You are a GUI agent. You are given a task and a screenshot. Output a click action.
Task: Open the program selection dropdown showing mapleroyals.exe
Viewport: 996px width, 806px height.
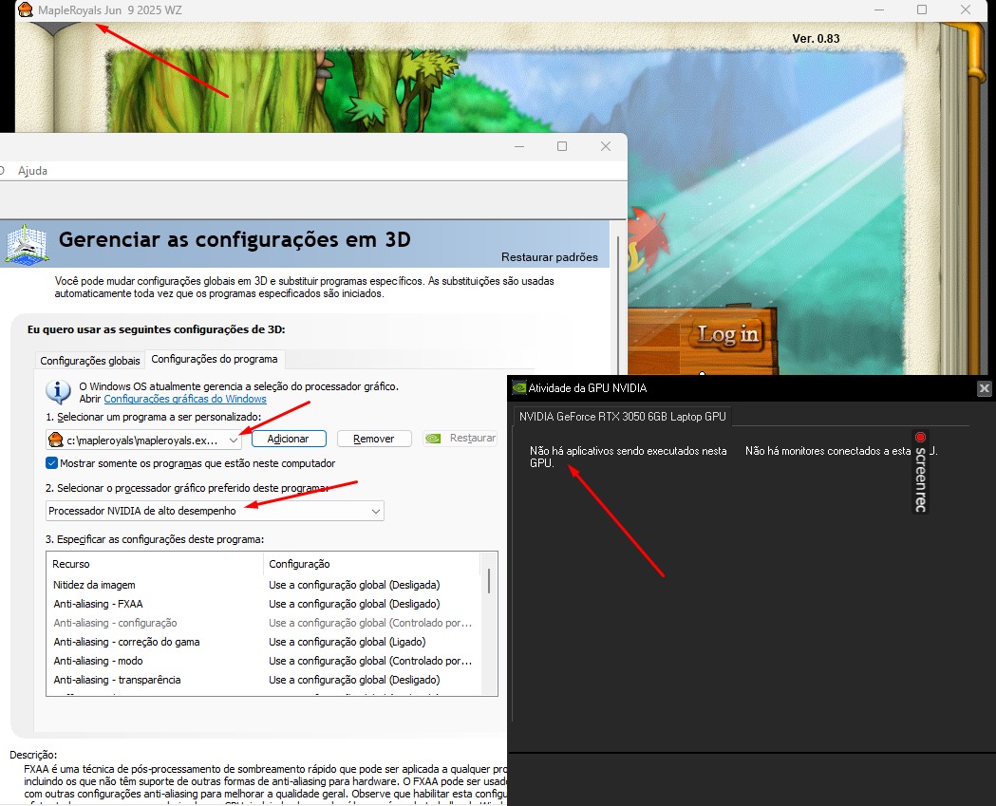click(235, 439)
